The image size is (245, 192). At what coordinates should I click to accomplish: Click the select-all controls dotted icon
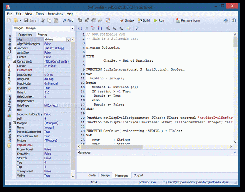[x=94, y=20]
